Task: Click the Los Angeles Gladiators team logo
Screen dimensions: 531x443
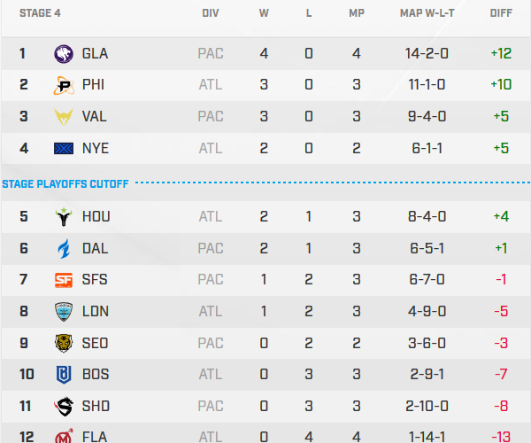Action: pyautogui.click(x=65, y=53)
